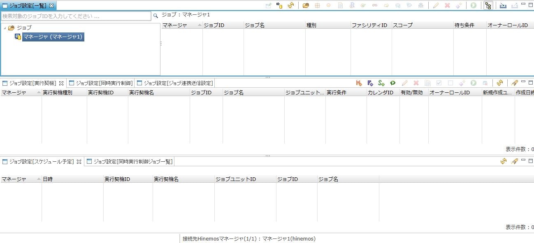Delete the selected job (red X icon)
This screenshot has height=243, width=534.
[x=447, y=5]
